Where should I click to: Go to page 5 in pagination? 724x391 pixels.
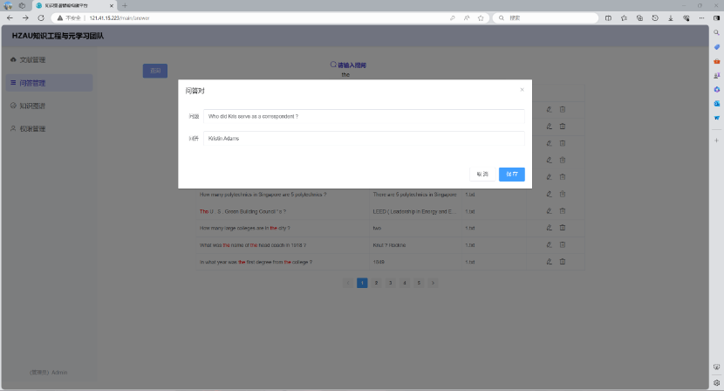pos(419,283)
